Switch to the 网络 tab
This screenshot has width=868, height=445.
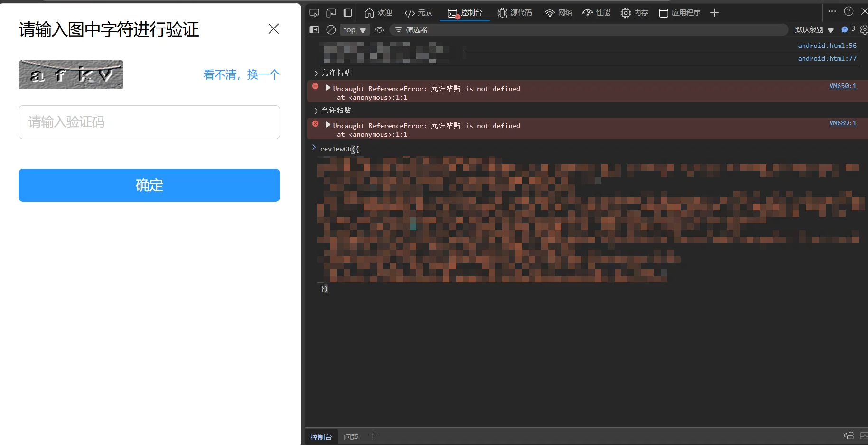point(559,13)
